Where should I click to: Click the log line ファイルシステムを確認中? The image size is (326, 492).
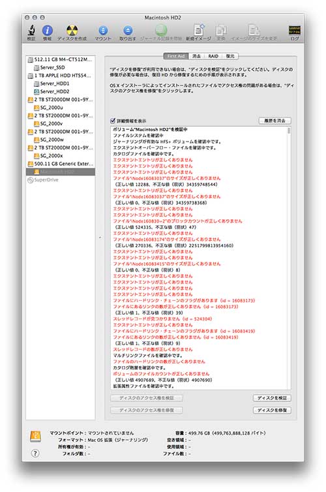click(138, 136)
